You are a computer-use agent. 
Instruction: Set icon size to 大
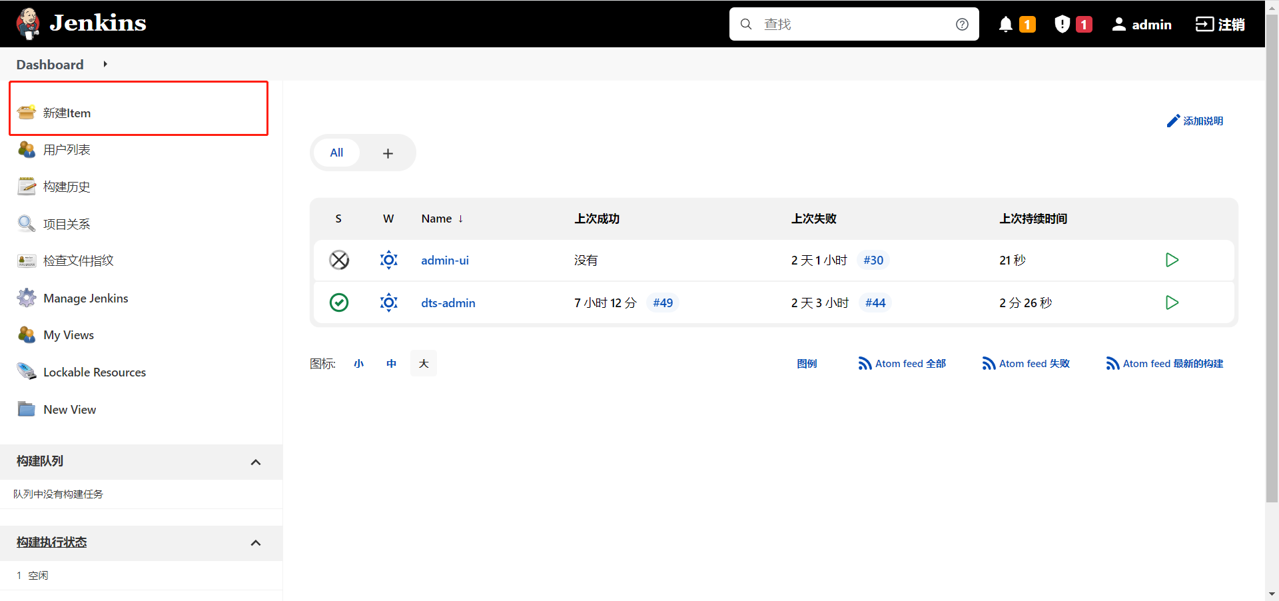tap(424, 363)
